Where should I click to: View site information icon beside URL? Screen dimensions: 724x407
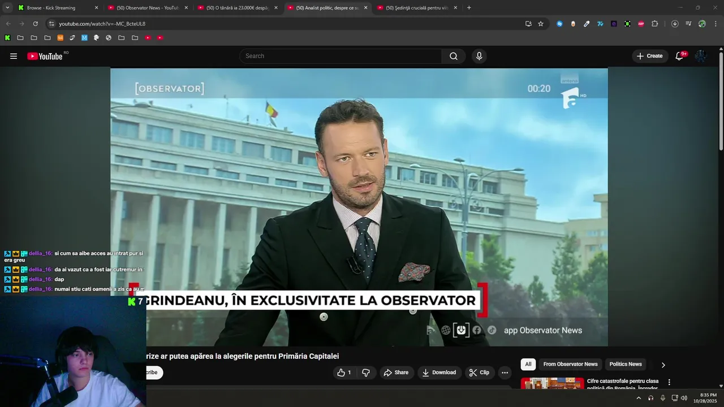coord(51,24)
